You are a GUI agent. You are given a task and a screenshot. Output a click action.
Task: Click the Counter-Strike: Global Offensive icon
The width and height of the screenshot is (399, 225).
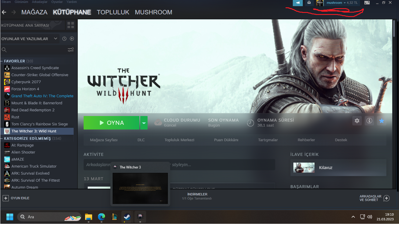7,75
